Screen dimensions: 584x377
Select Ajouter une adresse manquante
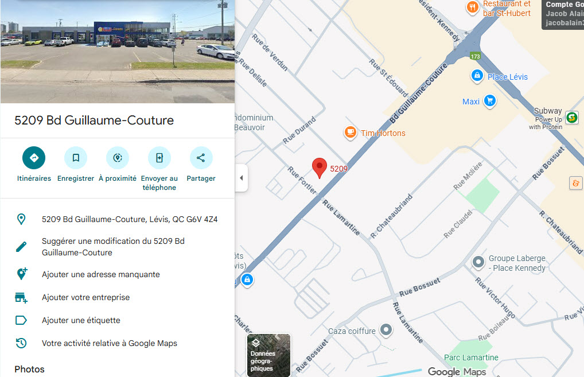(101, 274)
